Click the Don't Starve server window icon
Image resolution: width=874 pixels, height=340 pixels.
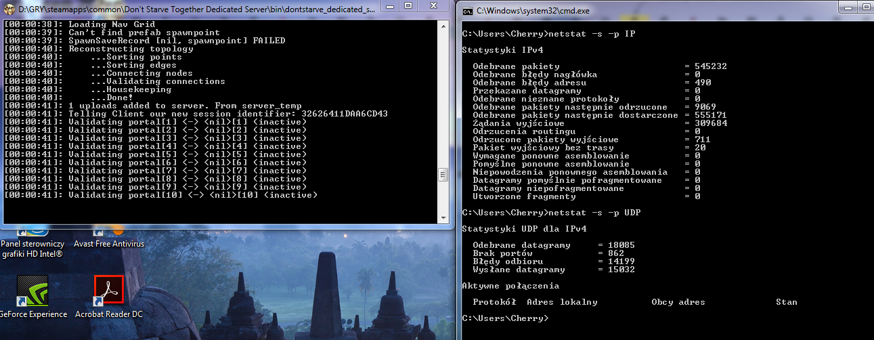tap(9, 9)
